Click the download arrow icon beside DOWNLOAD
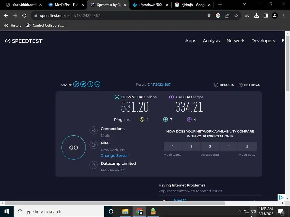The height and width of the screenshot is (217, 290). coord(117,97)
